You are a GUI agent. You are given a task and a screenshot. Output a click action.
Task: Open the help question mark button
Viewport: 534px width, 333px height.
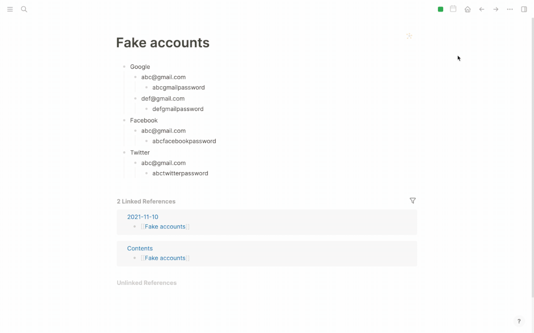tap(519, 321)
